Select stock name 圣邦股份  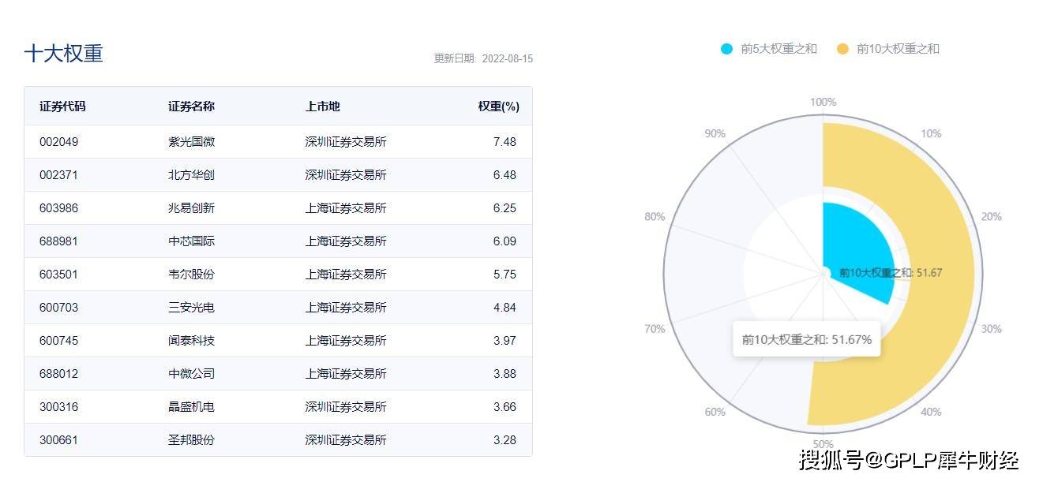pyautogui.click(x=191, y=440)
